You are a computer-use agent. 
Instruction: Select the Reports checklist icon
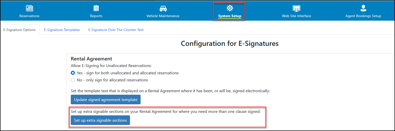[96, 8]
